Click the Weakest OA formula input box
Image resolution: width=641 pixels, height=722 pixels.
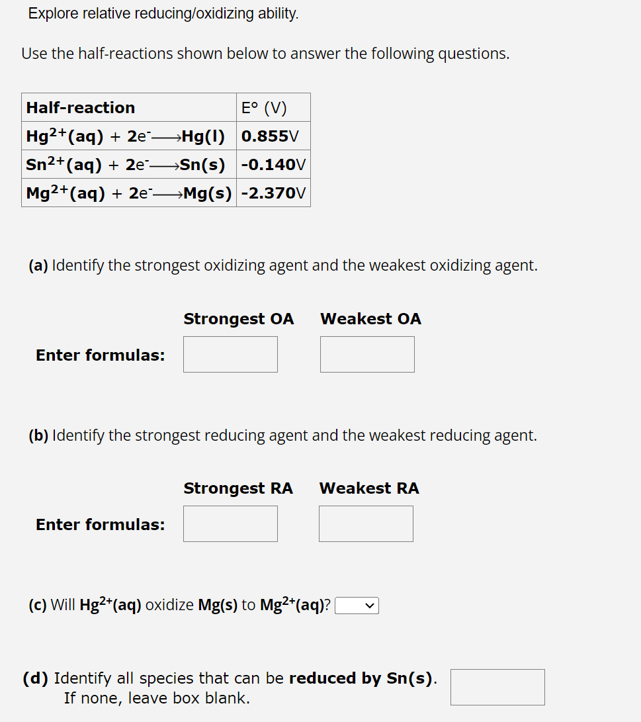pos(366,354)
